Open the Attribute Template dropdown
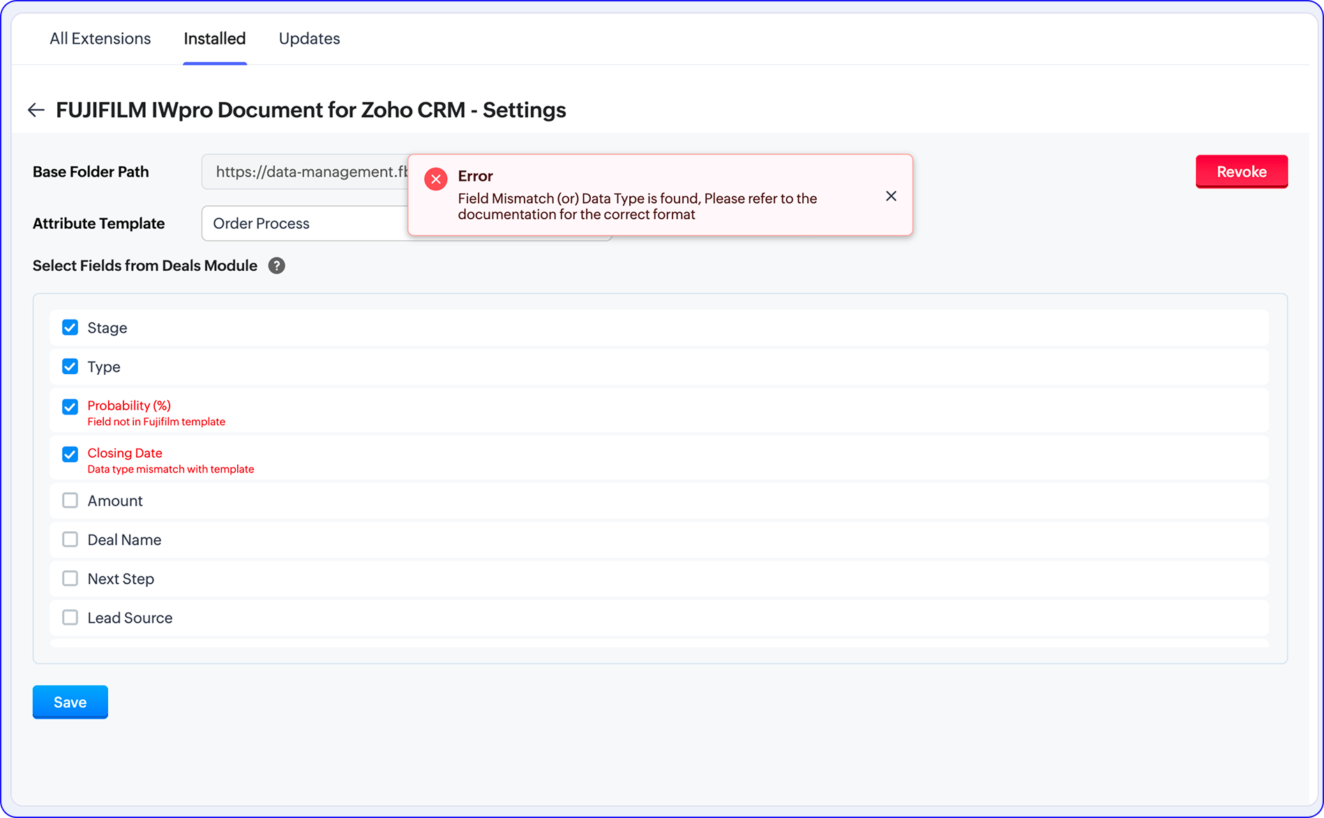 click(305, 224)
